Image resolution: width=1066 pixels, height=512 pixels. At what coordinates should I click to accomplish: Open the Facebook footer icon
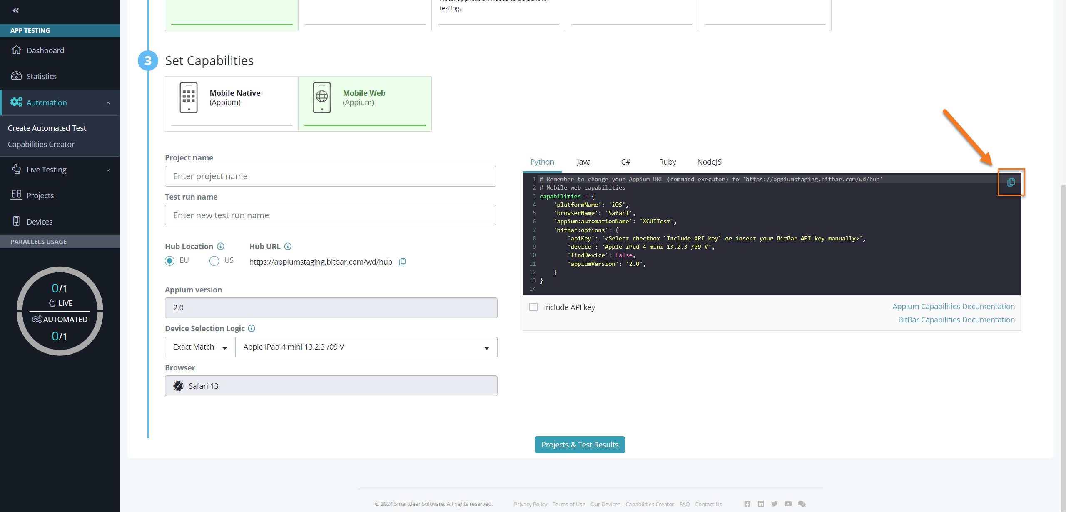pos(747,504)
